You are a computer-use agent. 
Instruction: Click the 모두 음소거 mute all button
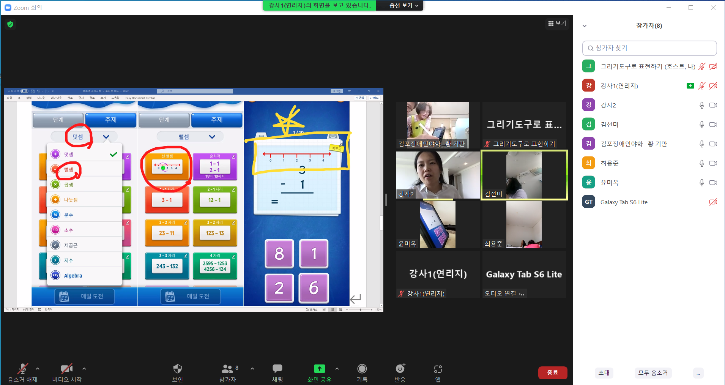tap(653, 373)
